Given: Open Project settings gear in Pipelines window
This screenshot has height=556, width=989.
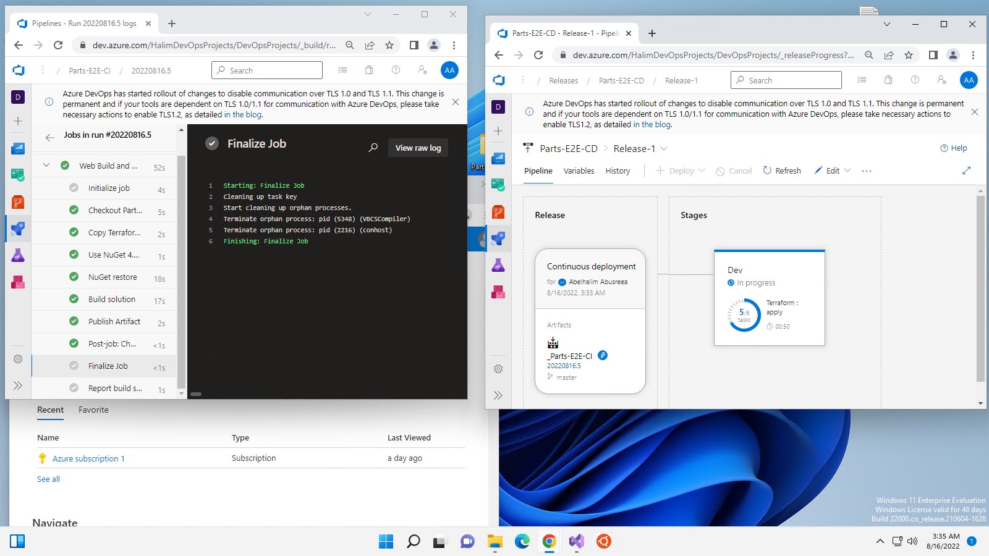Looking at the screenshot, I should (18, 359).
